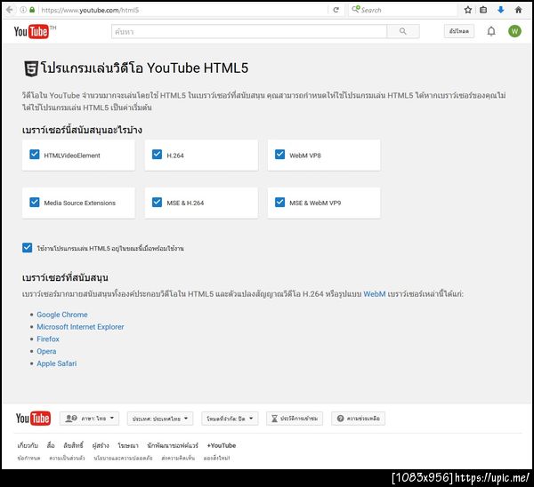534x487 pixels.
Task: Open the bookmarks list icon in toolbar
Action: [x=483, y=10]
